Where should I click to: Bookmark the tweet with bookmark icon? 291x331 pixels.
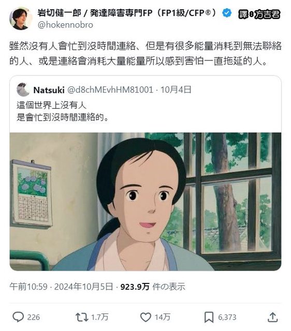(x=209, y=317)
